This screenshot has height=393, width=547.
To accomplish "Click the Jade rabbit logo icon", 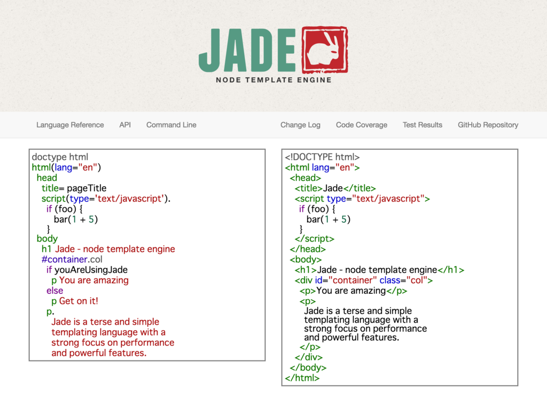I will [x=325, y=50].
